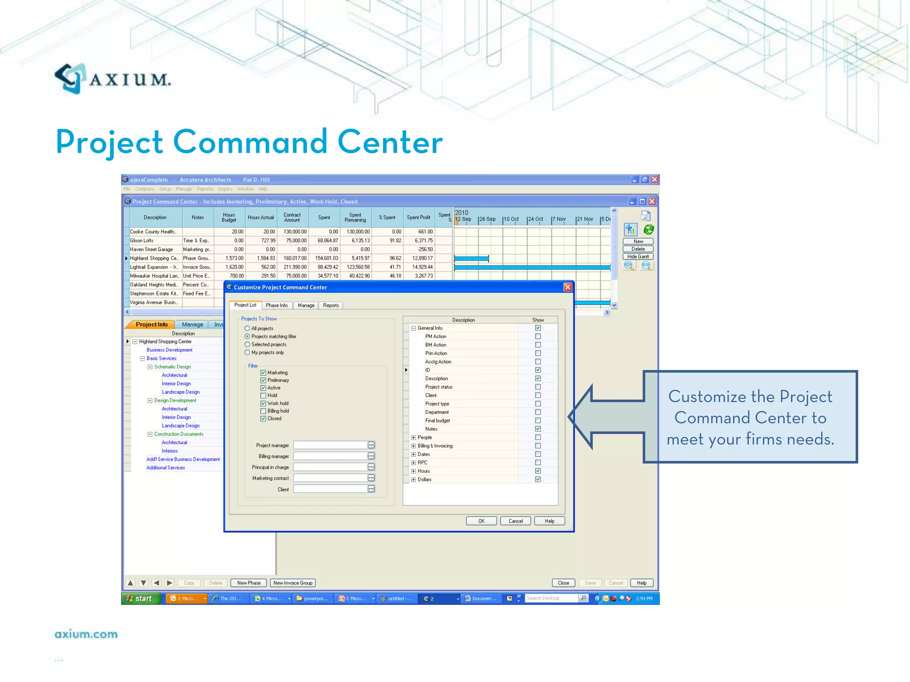Click the move up arrow button
This screenshot has width=910, height=682.
click(131, 583)
